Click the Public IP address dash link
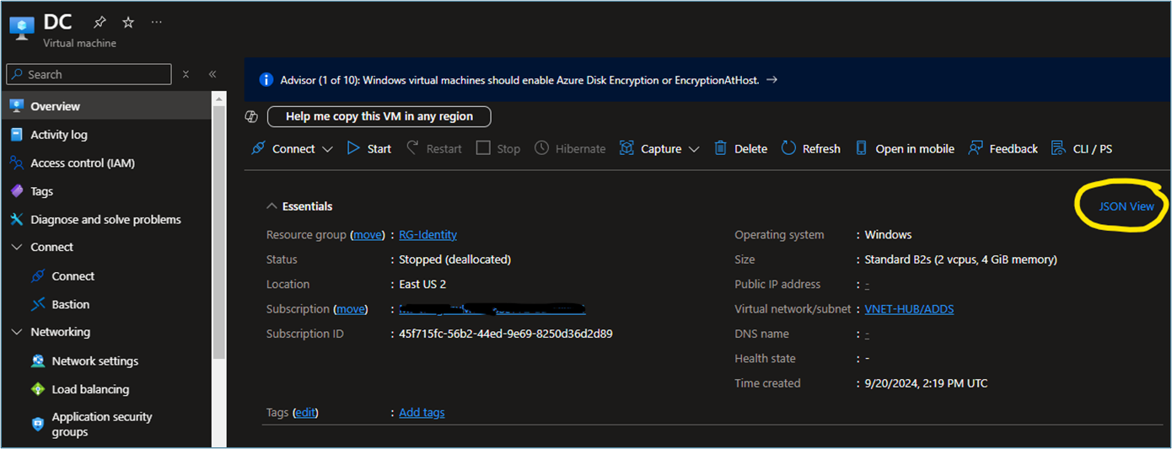 pyautogui.click(x=867, y=285)
